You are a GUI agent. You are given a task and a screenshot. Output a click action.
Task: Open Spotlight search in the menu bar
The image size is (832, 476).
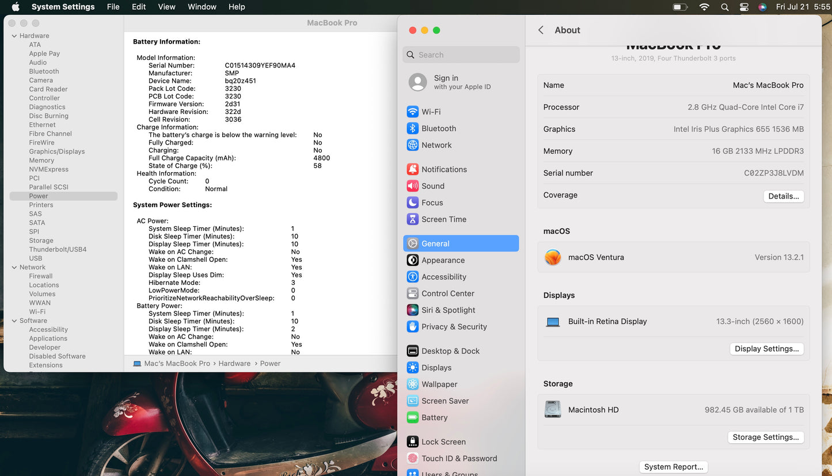[x=724, y=7]
